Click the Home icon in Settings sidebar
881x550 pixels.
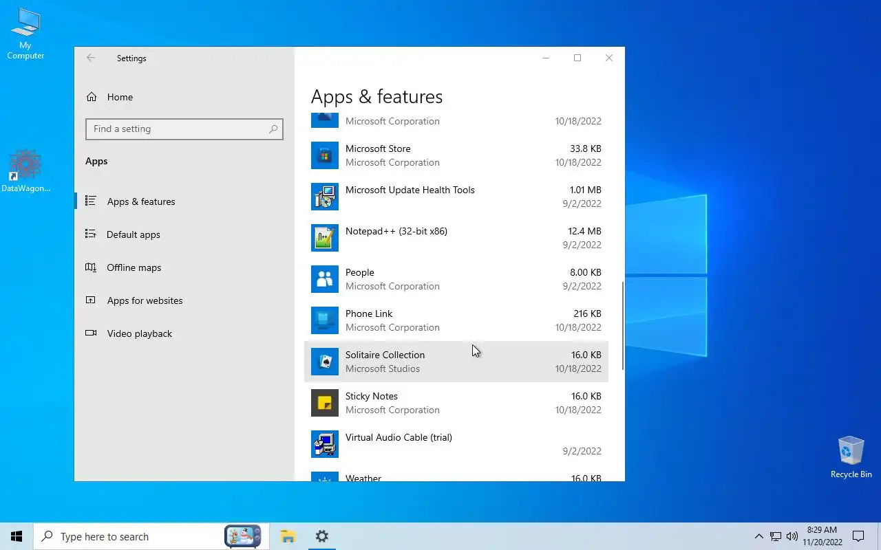[92, 97]
